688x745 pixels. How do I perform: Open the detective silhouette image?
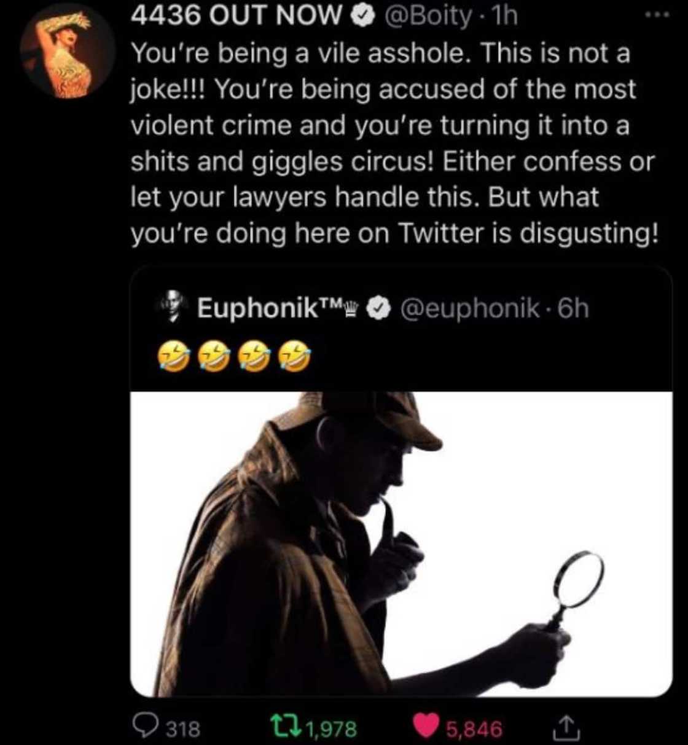click(402, 543)
